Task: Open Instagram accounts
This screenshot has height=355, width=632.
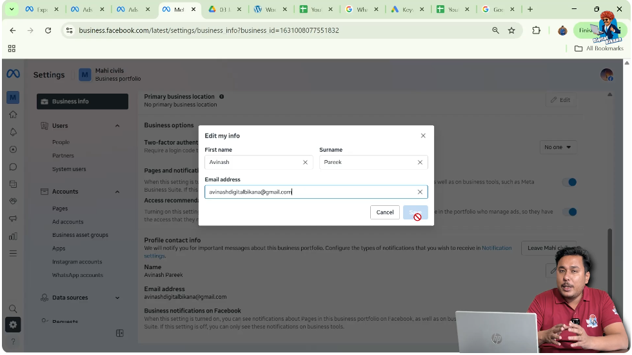Action: [77, 262]
